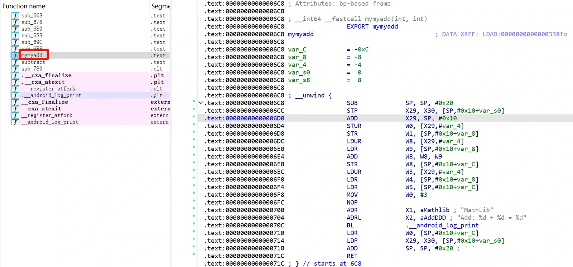Jump to the LOAD:0000000000000338 data xref

(525, 34)
